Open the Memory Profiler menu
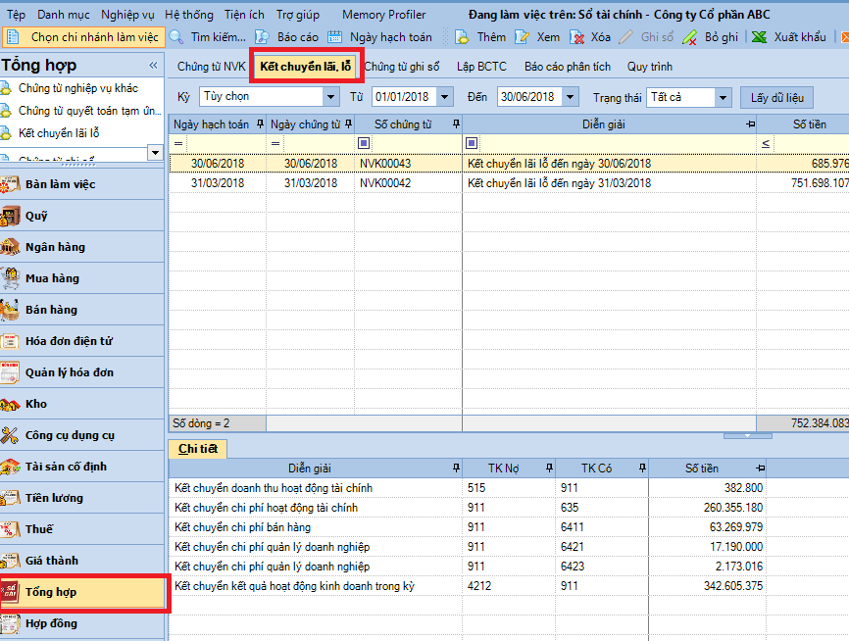 coord(384,15)
